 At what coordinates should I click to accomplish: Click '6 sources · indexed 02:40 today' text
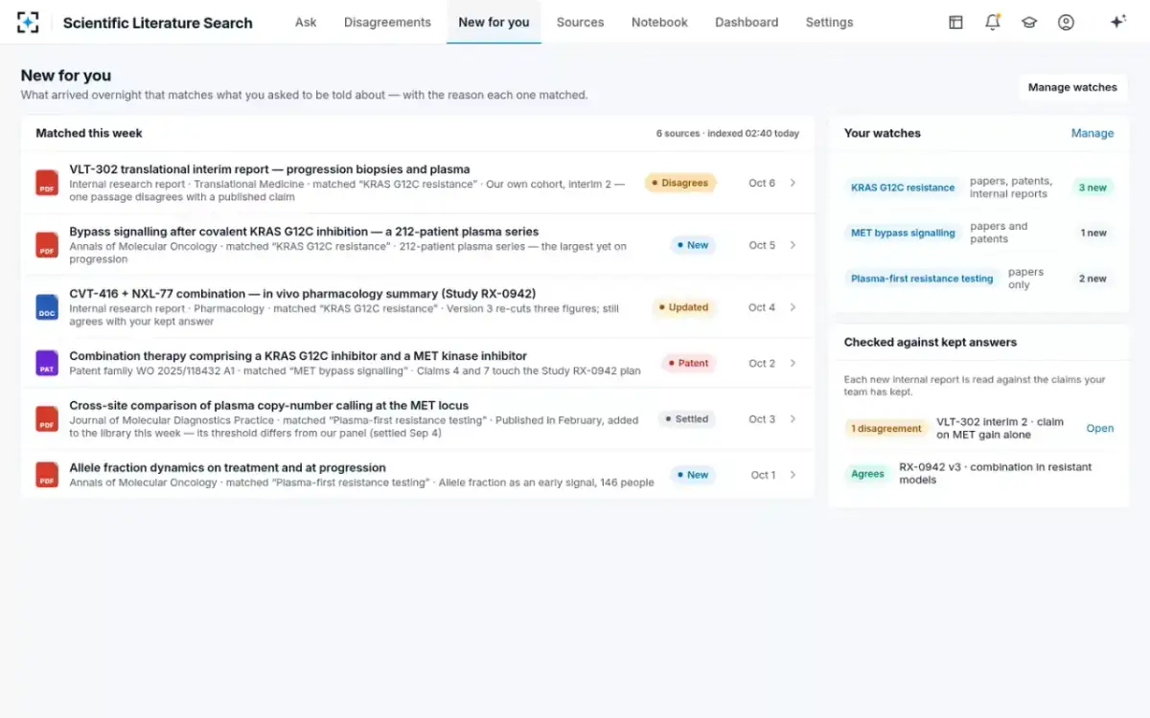[x=727, y=133]
